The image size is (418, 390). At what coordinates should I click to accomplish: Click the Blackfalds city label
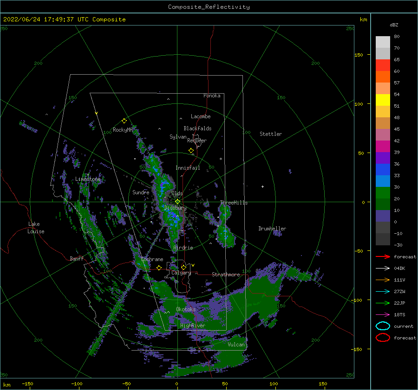tap(197, 128)
